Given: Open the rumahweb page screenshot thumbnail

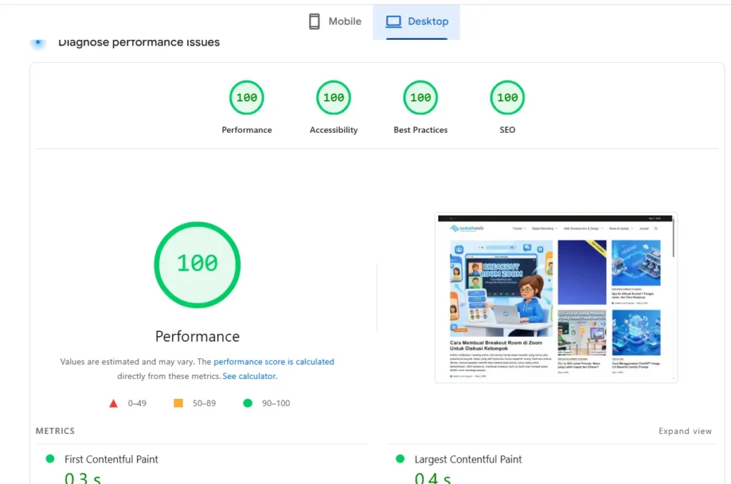Looking at the screenshot, I should coord(555,298).
